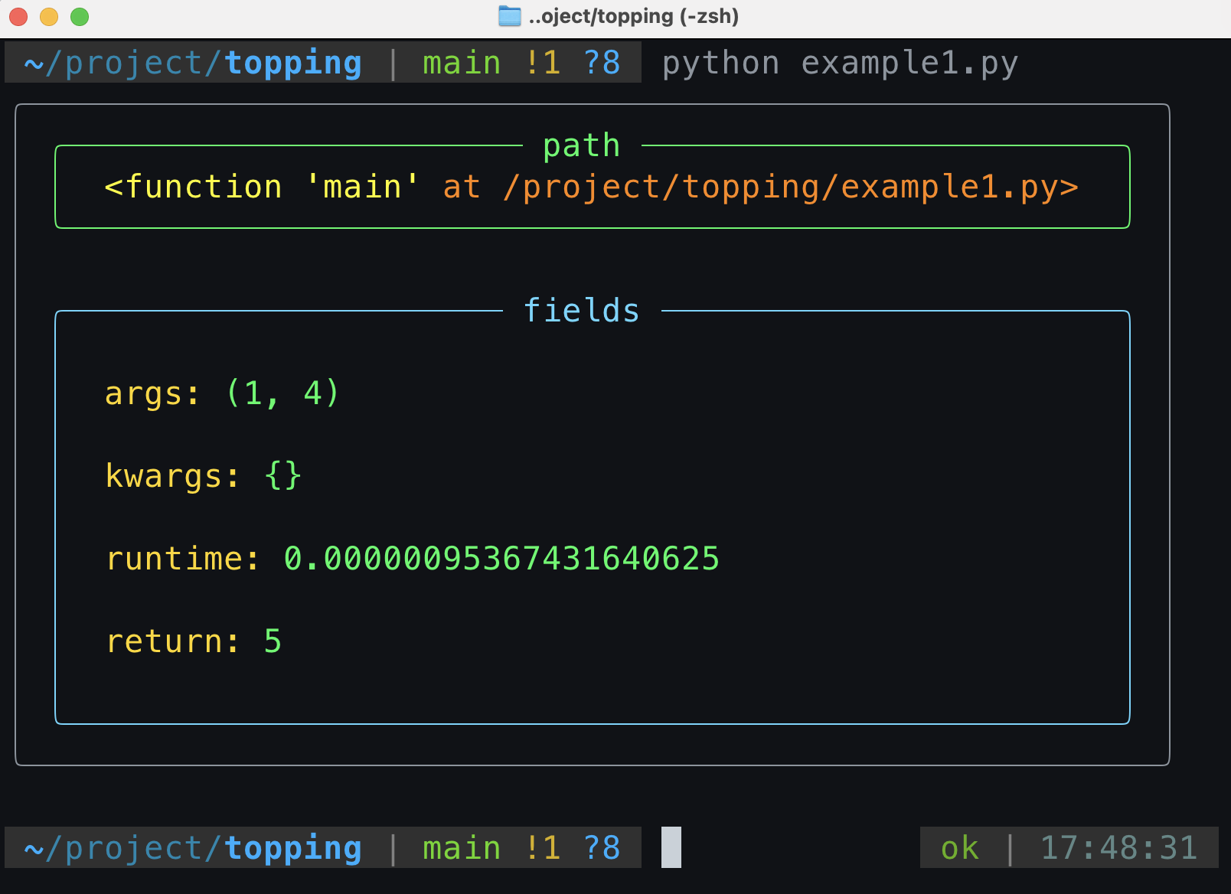This screenshot has width=1231, height=894.
Task: Click the ok exit status indicator
Action: pos(960,847)
